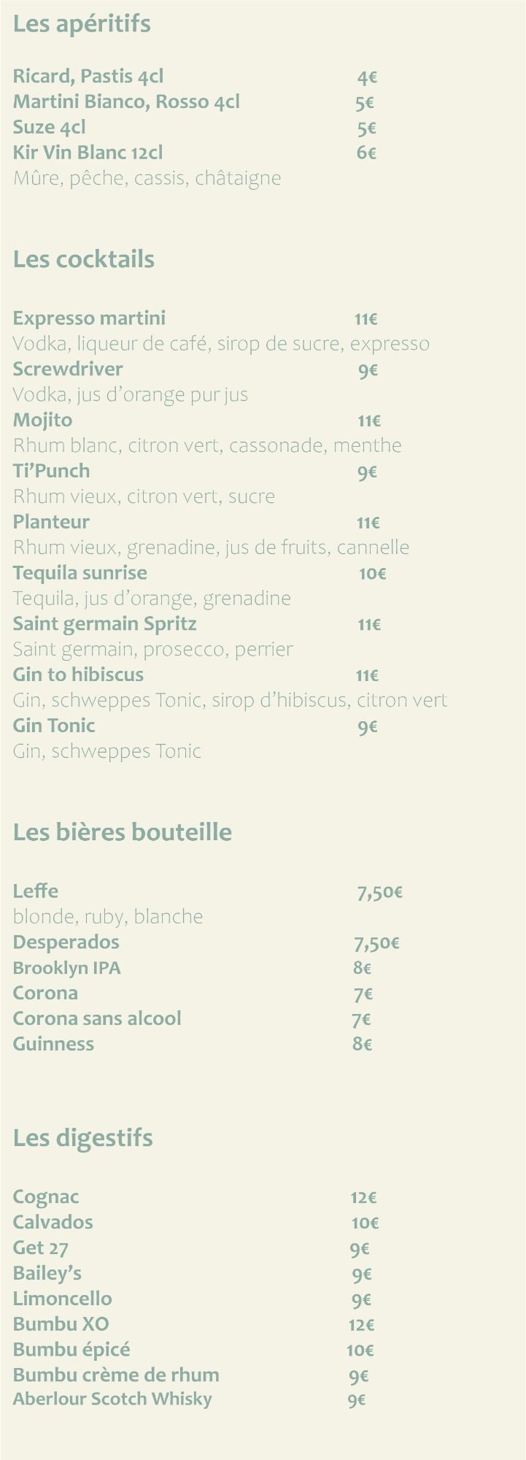Click the Brooklyn IPA item
The image size is (526, 1460).
(66, 968)
